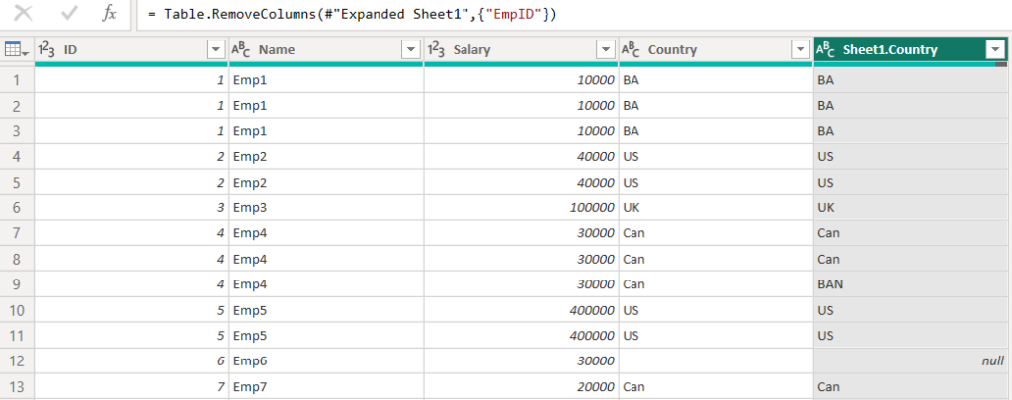This screenshot has width=1012, height=400.
Task: Change the Salary column data type icon
Action: (x=437, y=49)
